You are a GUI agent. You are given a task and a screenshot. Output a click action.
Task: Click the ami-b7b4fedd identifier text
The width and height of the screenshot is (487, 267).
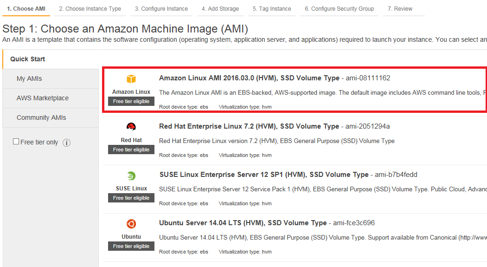(x=396, y=175)
